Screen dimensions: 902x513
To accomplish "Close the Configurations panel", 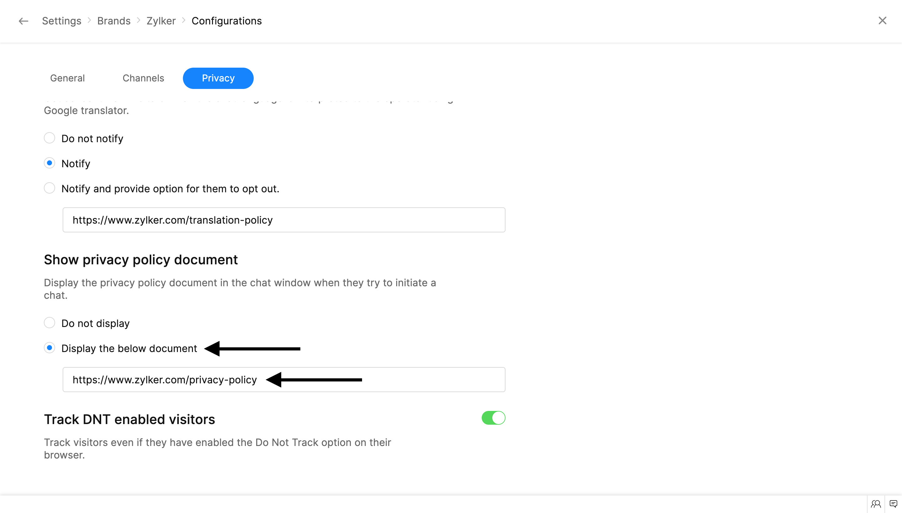I will [882, 21].
